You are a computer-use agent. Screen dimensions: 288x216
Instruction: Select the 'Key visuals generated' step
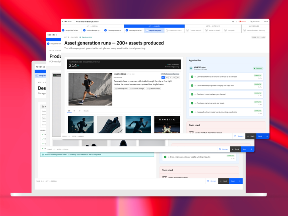(x=154, y=30)
